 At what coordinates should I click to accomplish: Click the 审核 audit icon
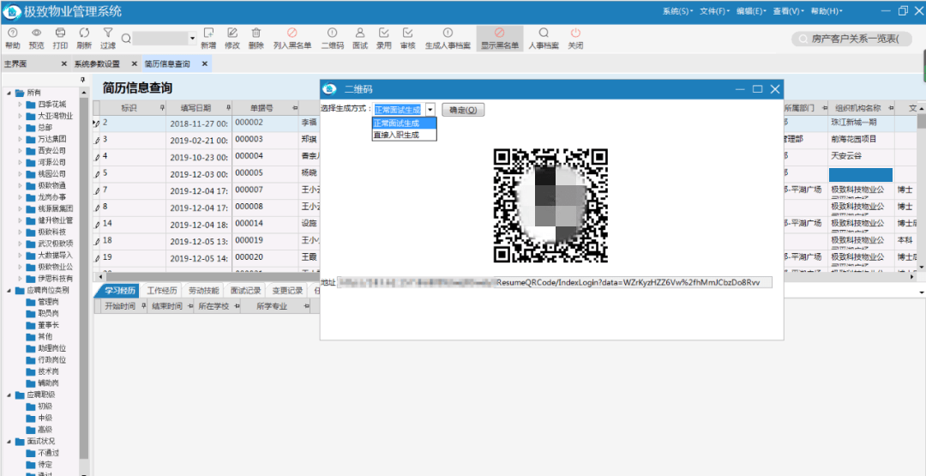[x=407, y=33]
